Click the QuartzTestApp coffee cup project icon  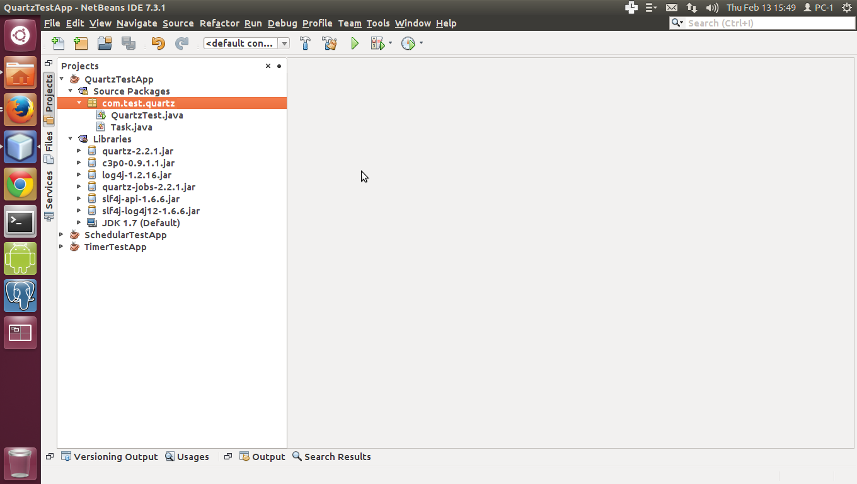[74, 79]
